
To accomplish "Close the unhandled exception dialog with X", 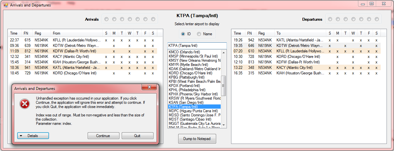I will click(x=149, y=87).
